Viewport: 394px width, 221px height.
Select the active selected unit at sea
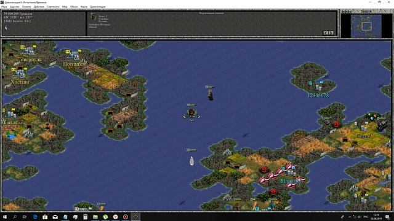(x=191, y=113)
